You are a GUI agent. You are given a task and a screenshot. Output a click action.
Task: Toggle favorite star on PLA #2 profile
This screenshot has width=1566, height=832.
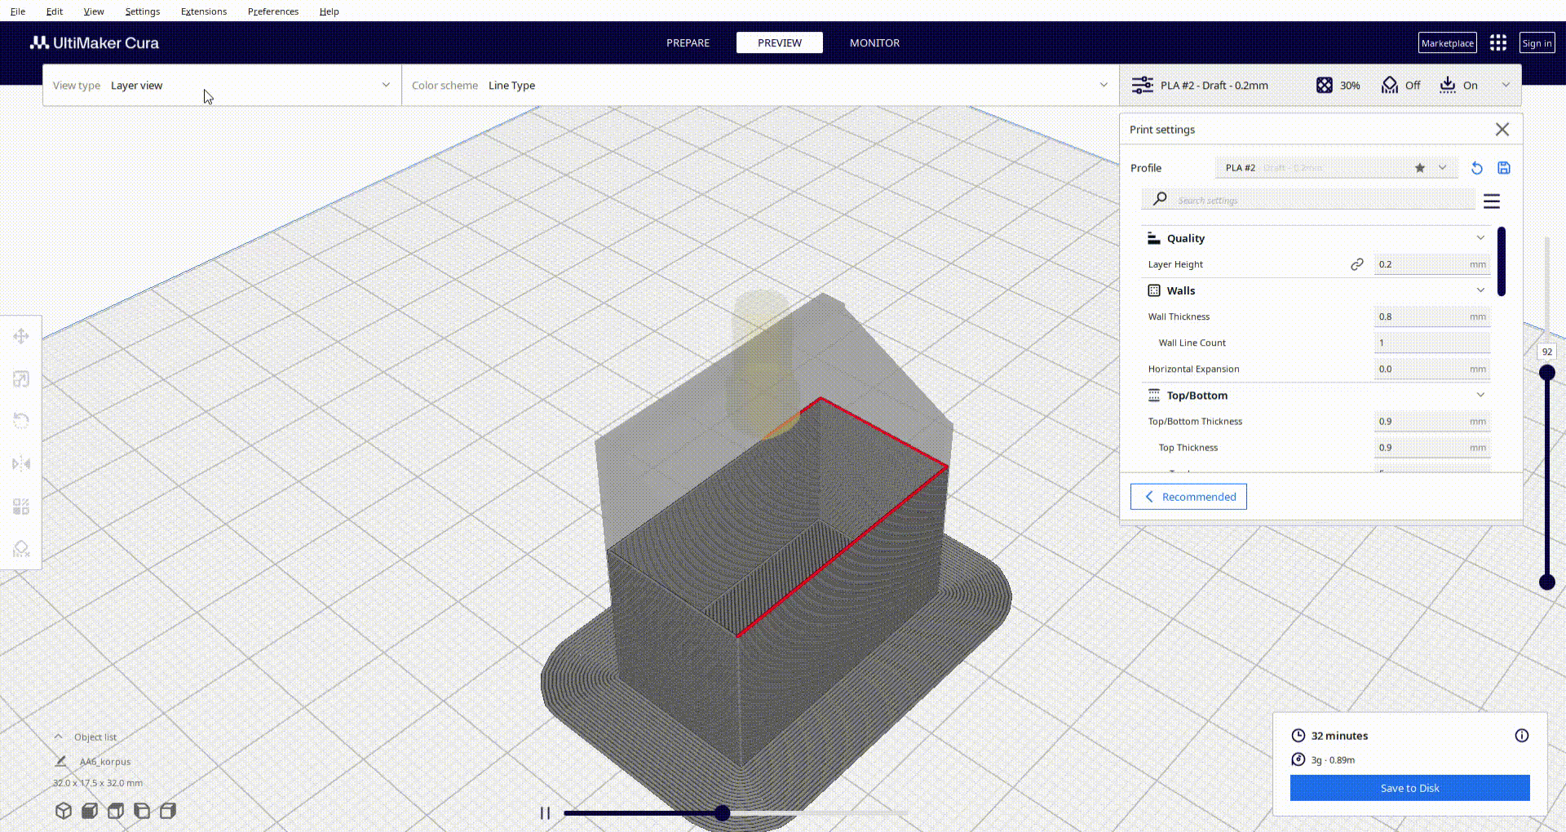point(1419,167)
